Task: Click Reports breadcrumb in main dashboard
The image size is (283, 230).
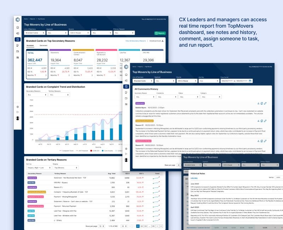Action: coord(33,19)
